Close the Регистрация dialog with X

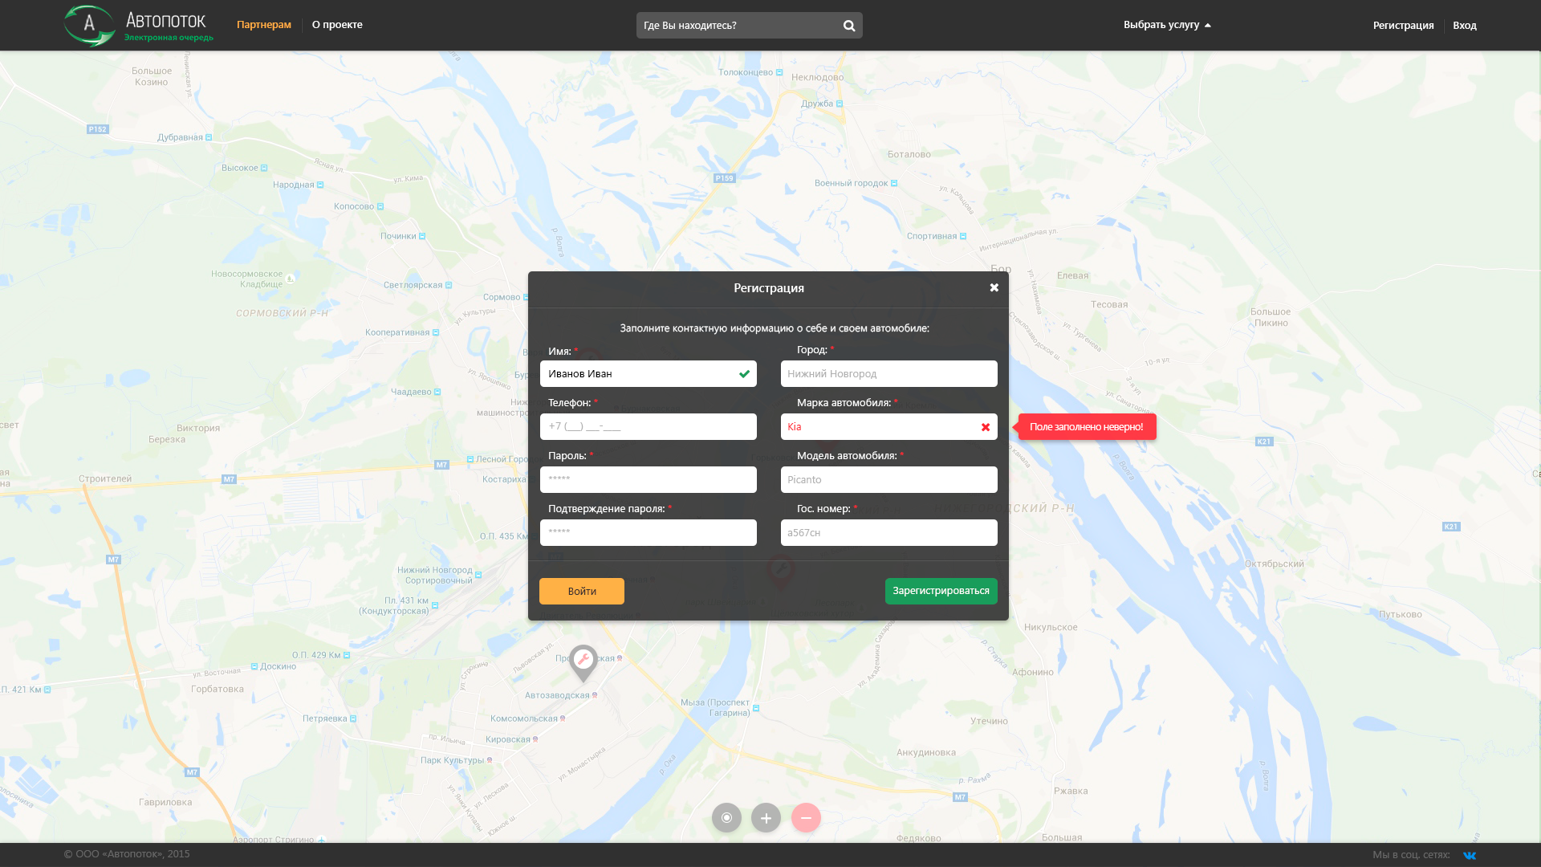pyautogui.click(x=994, y=287)
